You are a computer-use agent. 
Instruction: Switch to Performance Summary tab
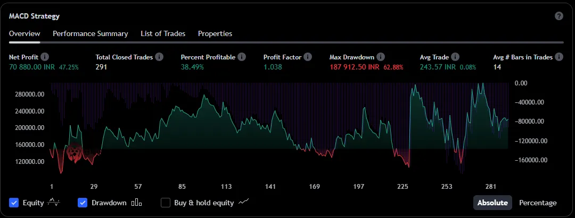(90, 33)
